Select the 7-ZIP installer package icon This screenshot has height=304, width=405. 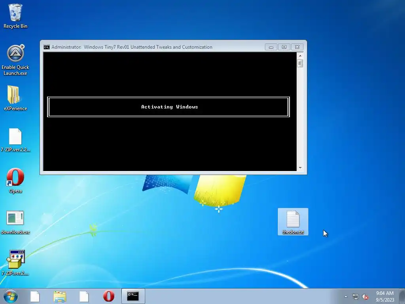point(15,262)
